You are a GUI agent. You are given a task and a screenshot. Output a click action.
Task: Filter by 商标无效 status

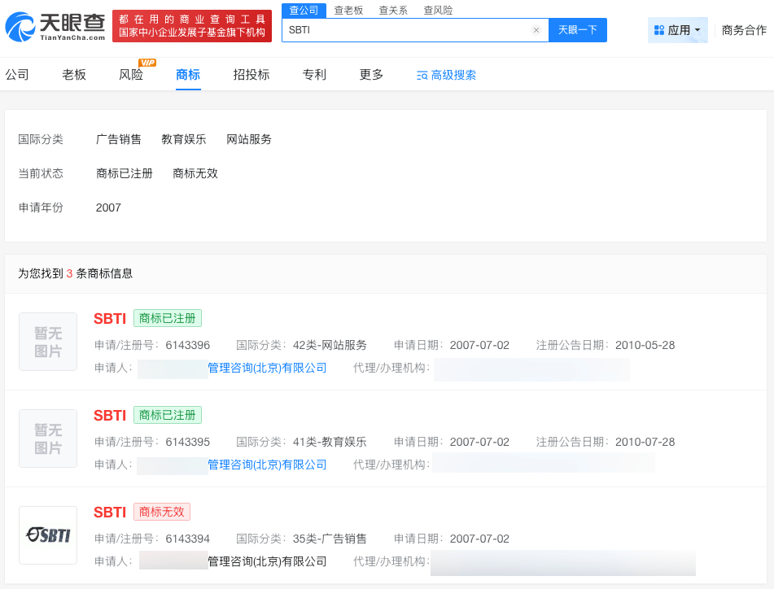pos(195,173)
